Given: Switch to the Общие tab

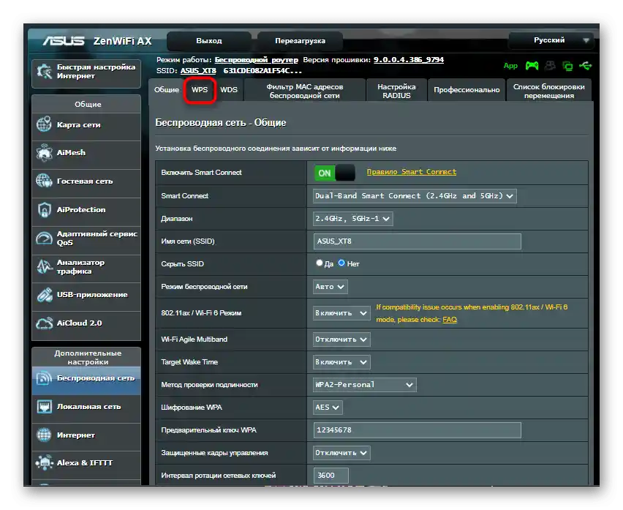Looking at the screenshot, I should [167, 90].
